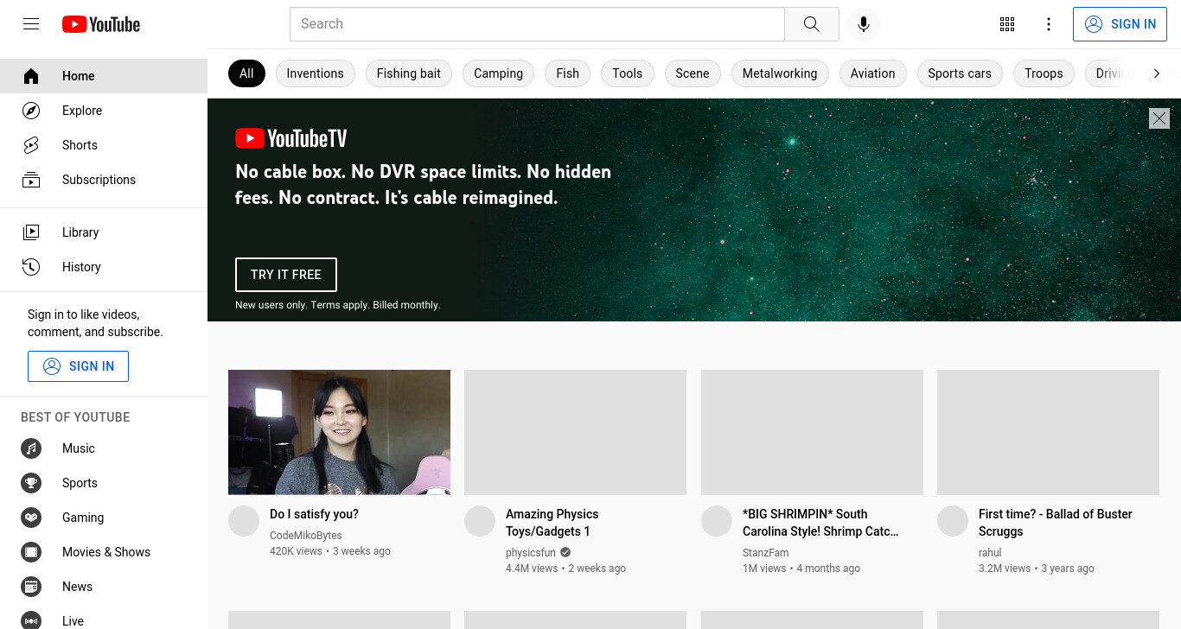The image size is (1181, 629).
Task: Open BIG SHRIMPIN video thumbnail
Action: pyautogui.click(x=812, y=432)
